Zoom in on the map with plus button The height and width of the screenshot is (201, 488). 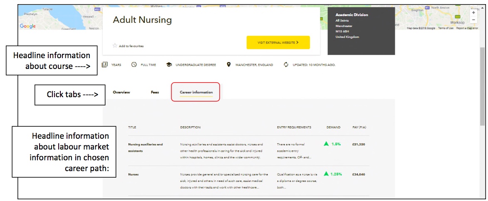(474, 13)
